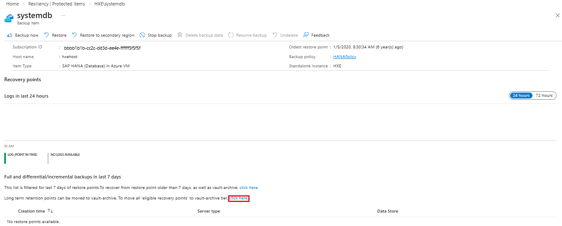This screenshot has width=562, height=226.
Task: Click the Server type column header
Action: tap(209, 211)
